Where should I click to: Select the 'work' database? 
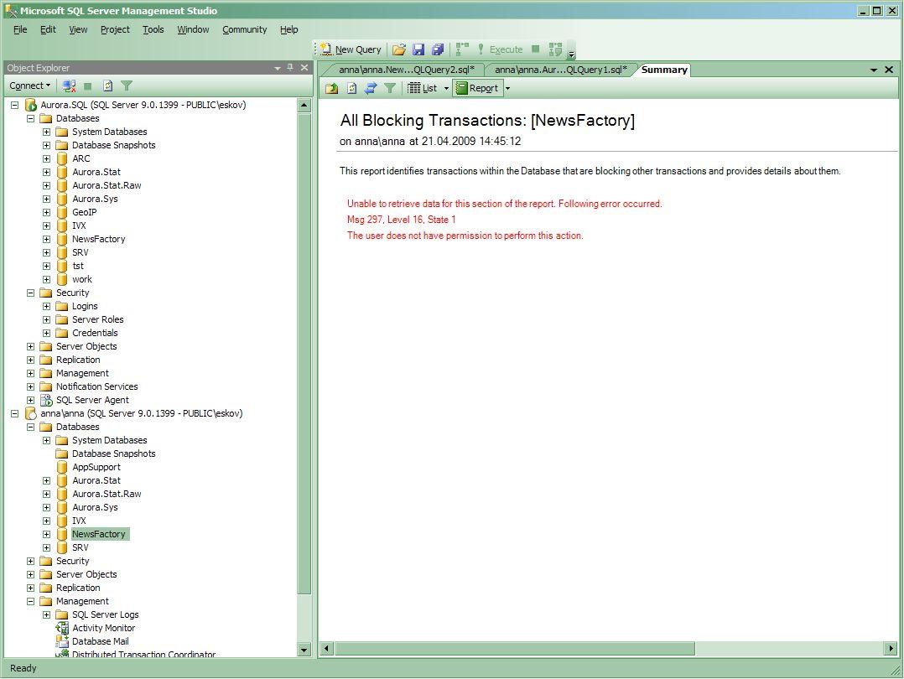point(82,279)
